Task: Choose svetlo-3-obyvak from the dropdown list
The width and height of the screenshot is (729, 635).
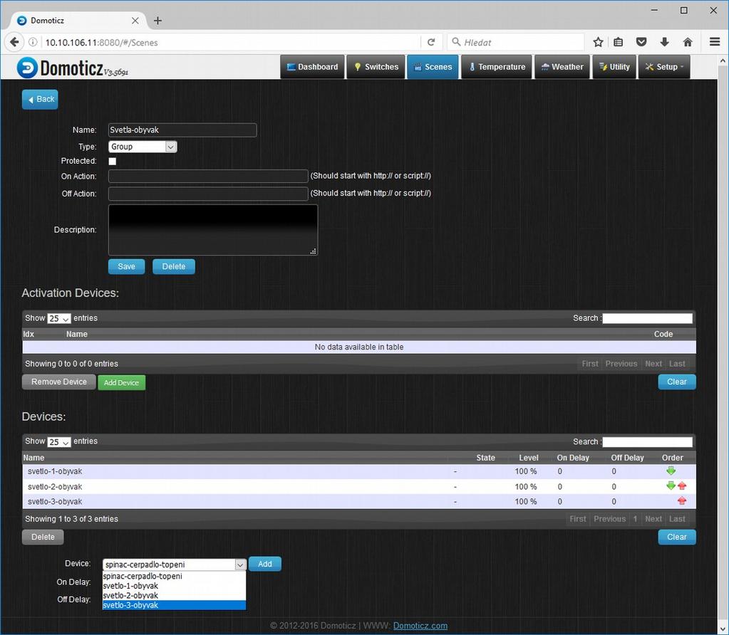Action: pos(174,605)
